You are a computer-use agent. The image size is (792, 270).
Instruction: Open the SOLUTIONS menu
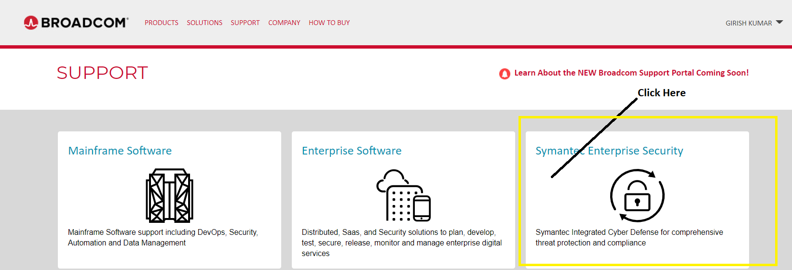pyautogui.click(x=205, y=23)
